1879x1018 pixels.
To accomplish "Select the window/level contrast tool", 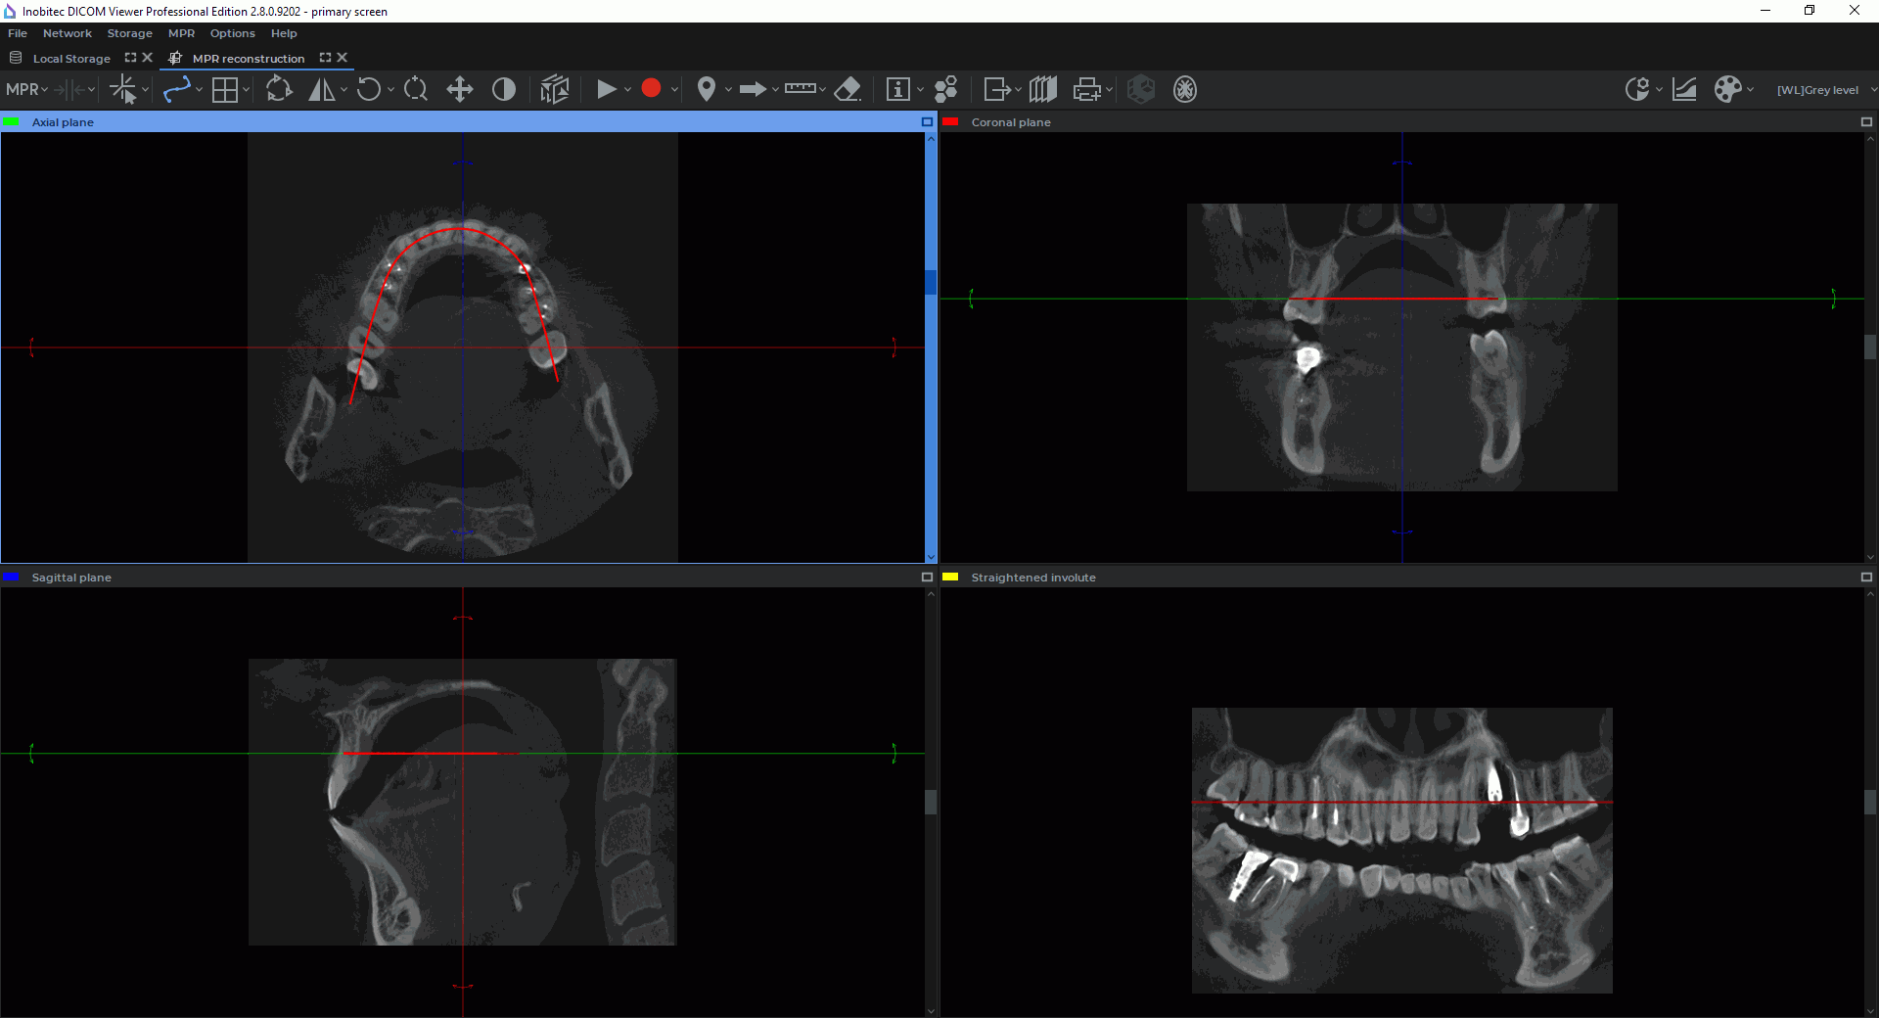I will [x=504, y=90].
